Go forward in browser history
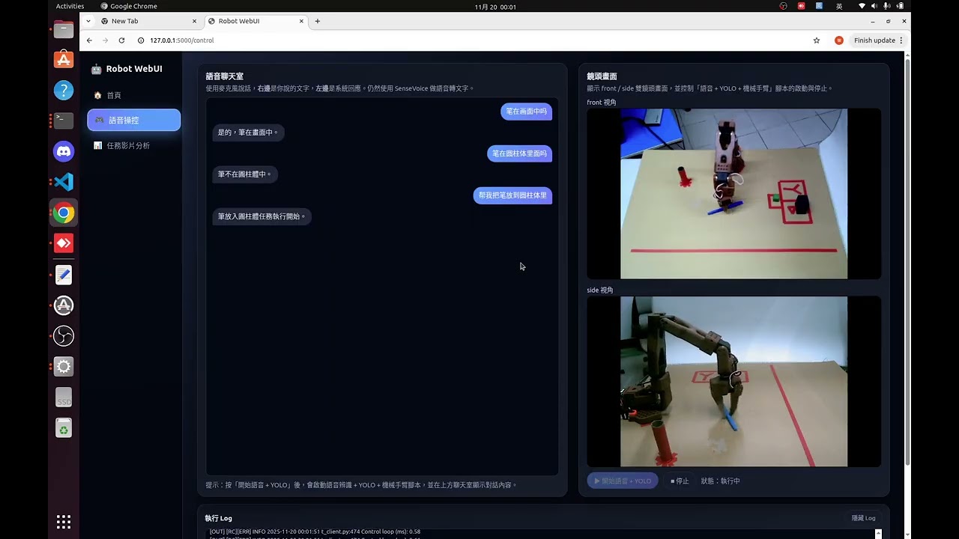 tap(105, 40)
